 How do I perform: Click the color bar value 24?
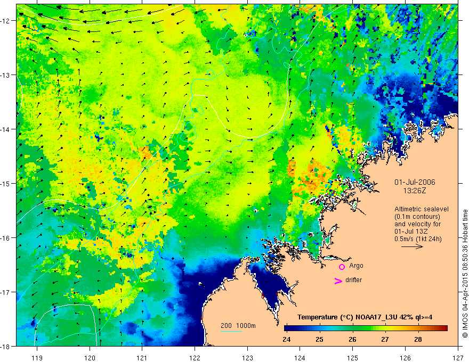[286, 339]
